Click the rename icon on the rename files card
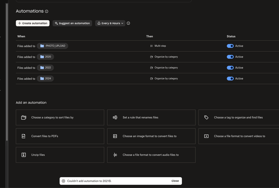 (115, 118)
